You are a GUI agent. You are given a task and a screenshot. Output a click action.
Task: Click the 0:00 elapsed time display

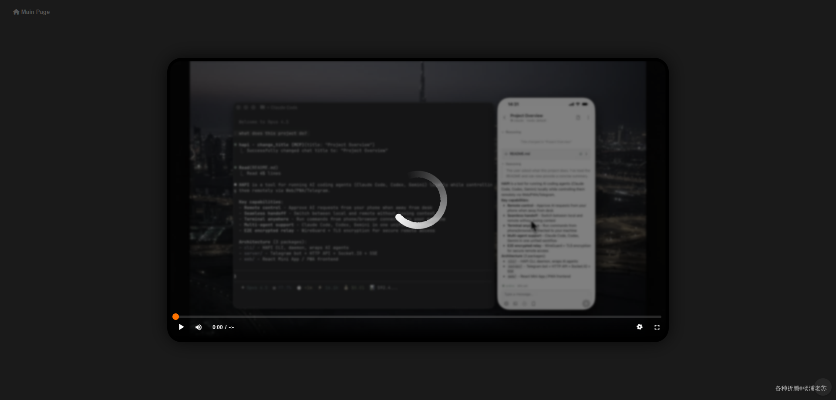(217, 327)
